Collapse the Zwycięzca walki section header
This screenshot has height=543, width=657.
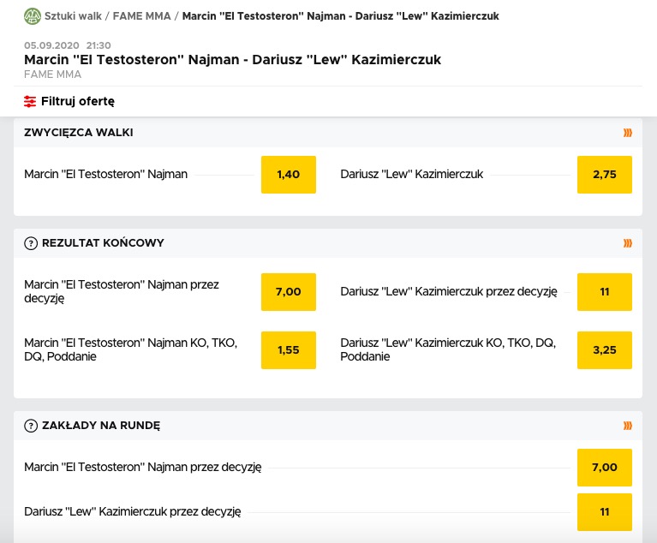[328, 133]
